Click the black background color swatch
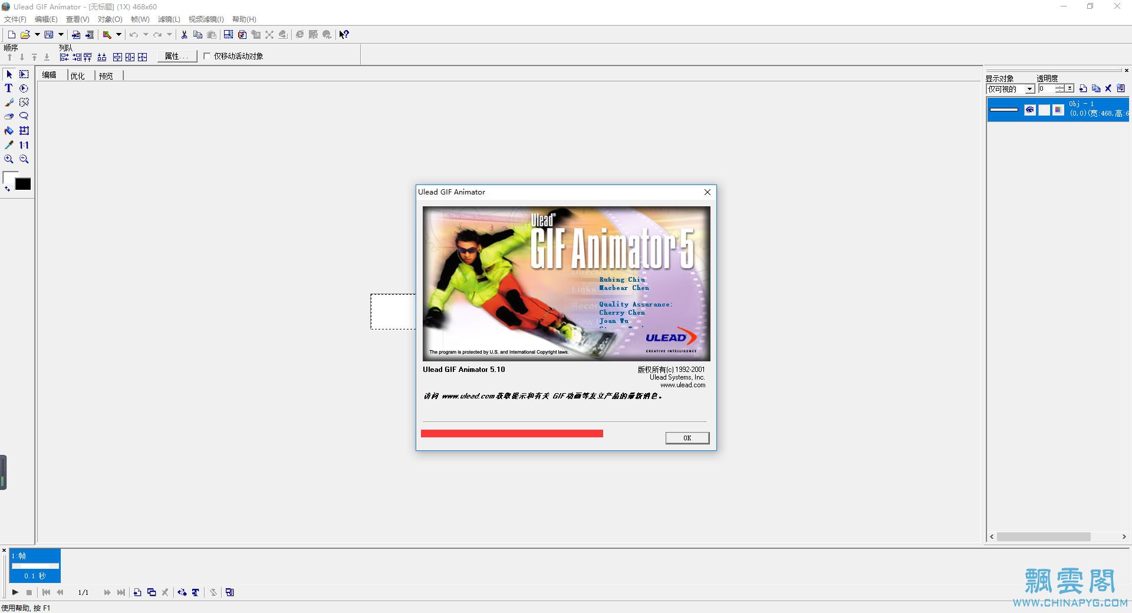This screenshot has width=1132, height=613. click(x=23, y=184)
